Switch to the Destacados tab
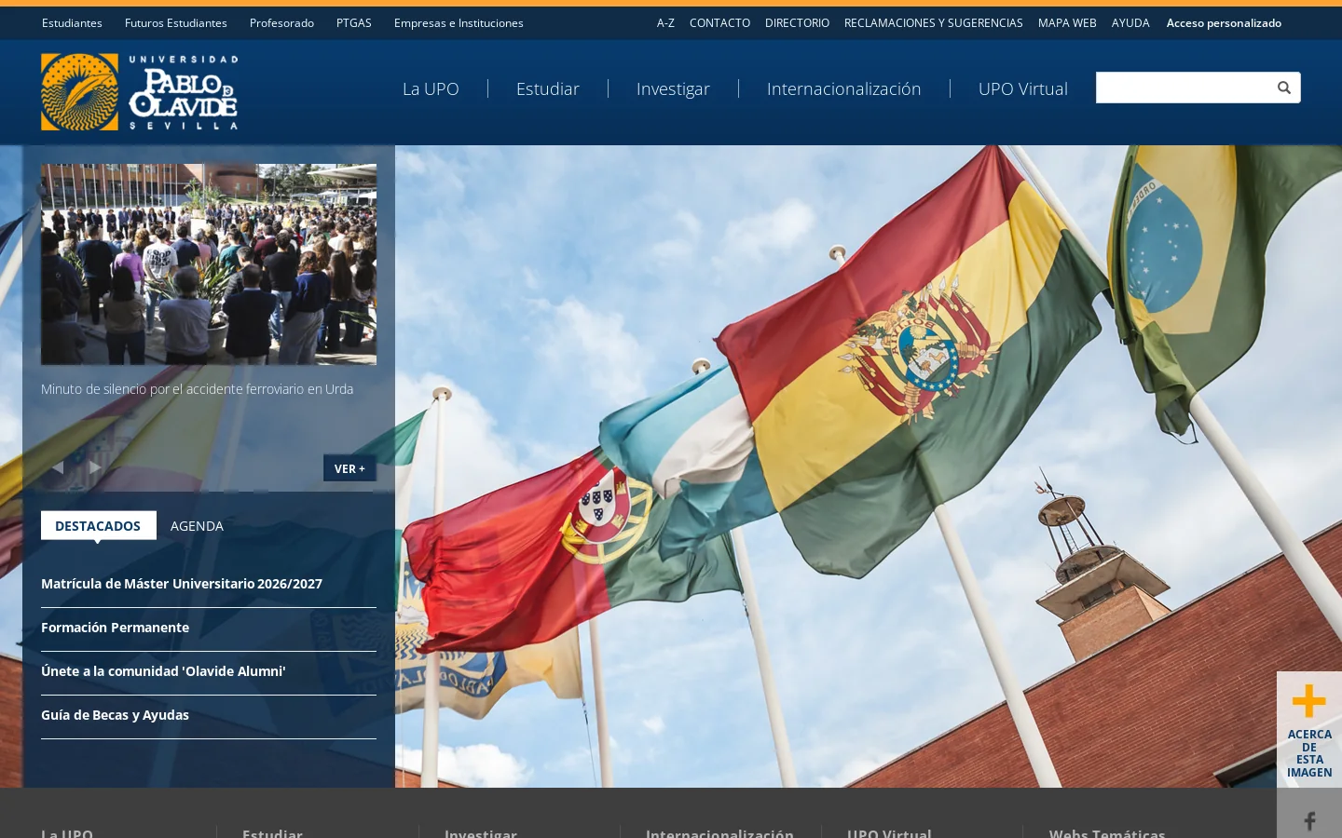 click(98, 525)
